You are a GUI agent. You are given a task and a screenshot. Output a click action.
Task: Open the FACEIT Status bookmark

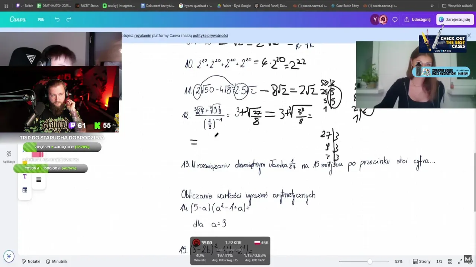click(x=87, y=6)
